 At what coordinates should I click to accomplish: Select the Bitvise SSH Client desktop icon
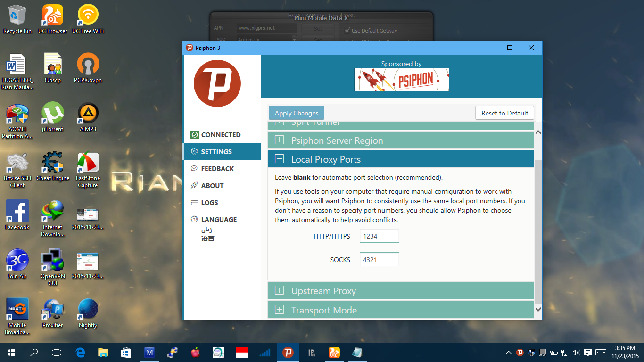tap(17, 170)
